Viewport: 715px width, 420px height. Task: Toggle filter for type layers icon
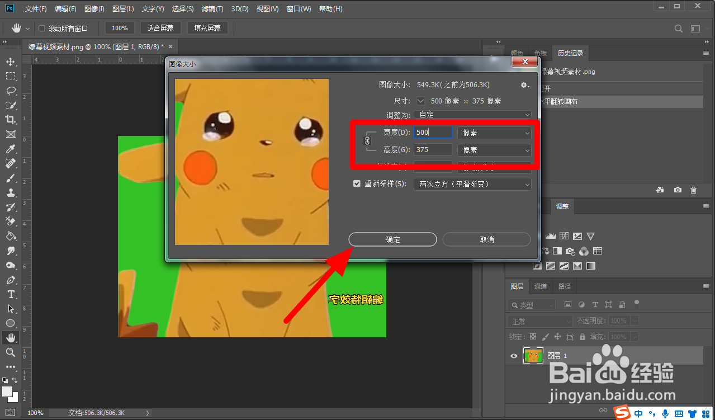(595, 305)
